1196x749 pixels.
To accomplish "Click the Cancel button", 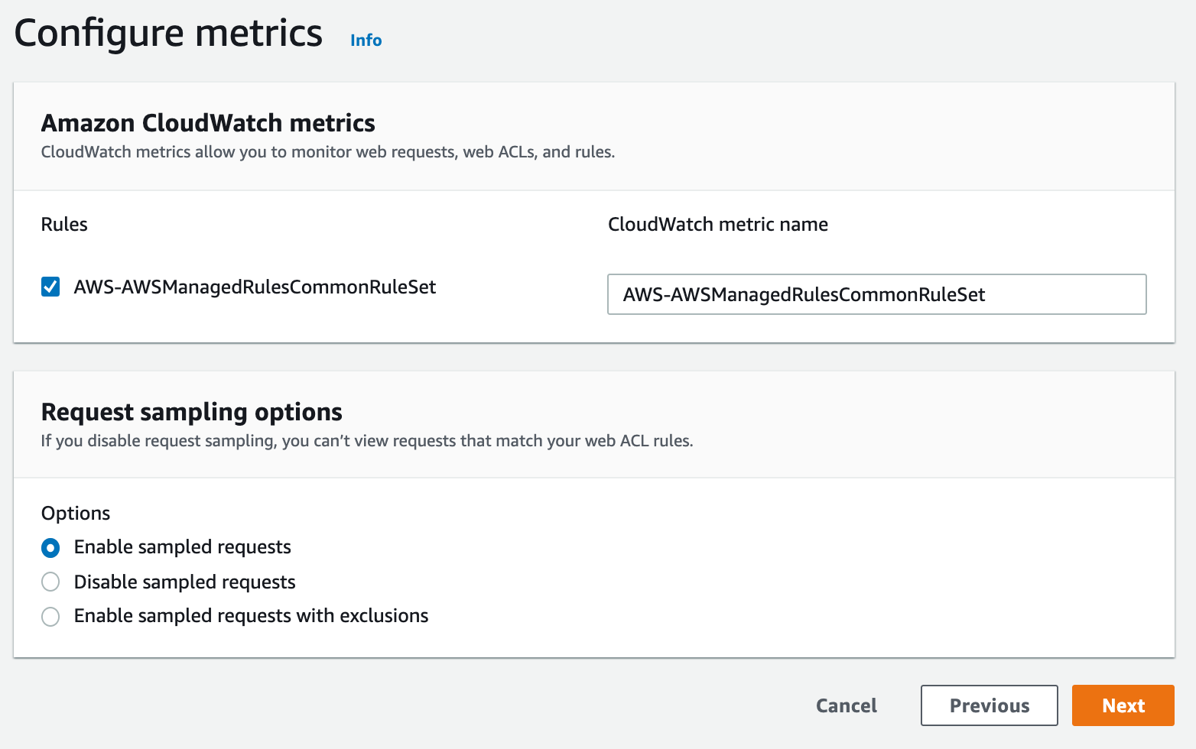I will tap(846, 705).
